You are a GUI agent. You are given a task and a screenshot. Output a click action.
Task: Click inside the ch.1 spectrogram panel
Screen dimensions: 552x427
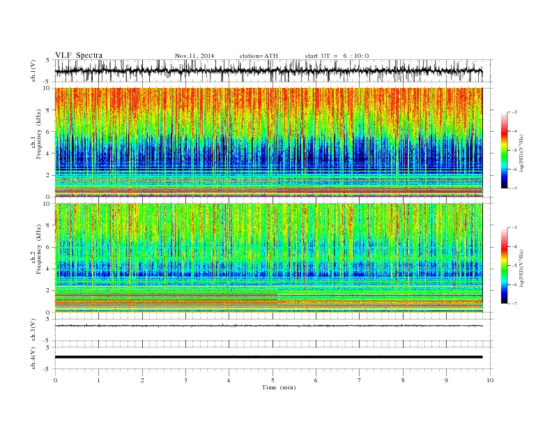pos(268,142)
